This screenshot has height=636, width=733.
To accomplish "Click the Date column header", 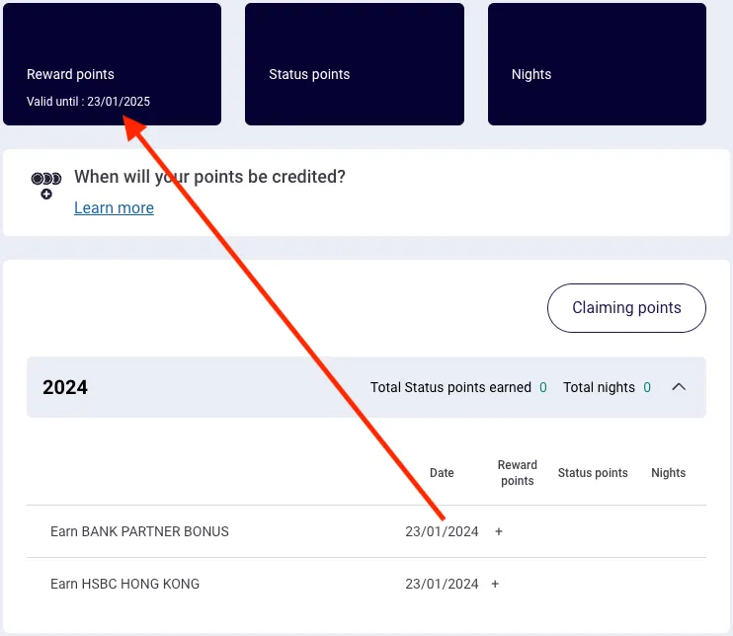I will pos(442,473).
